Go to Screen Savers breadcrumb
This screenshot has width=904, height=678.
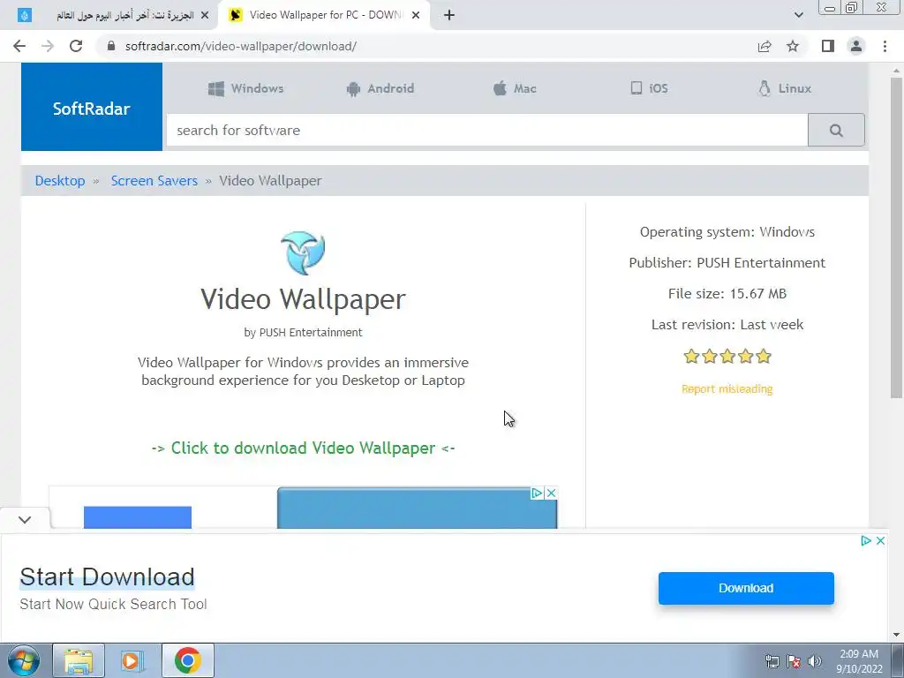[154, 180]
